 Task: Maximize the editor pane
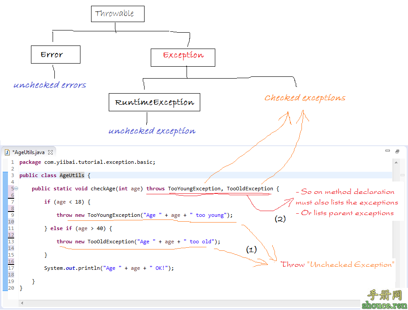398,151
